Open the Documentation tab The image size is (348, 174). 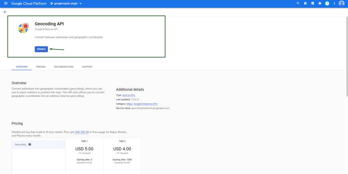point(64,67)
